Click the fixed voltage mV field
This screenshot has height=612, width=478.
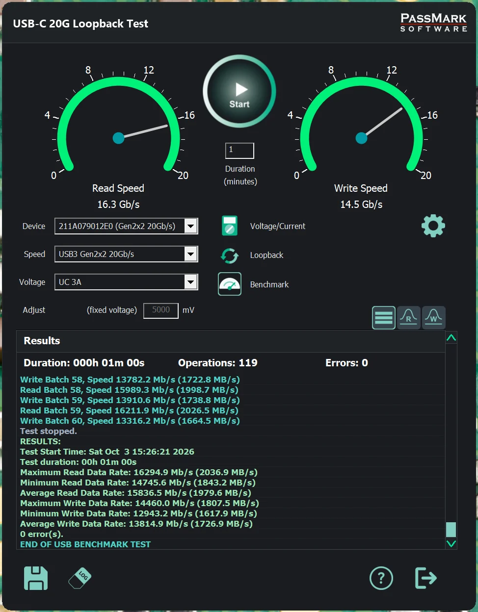[x=161, y=310]
